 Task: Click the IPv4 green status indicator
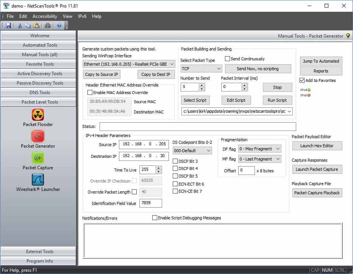[309, 90]
